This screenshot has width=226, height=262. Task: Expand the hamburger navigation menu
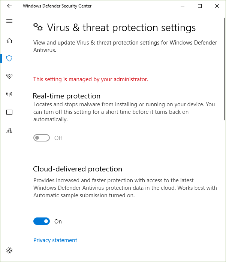pos(9,21)
